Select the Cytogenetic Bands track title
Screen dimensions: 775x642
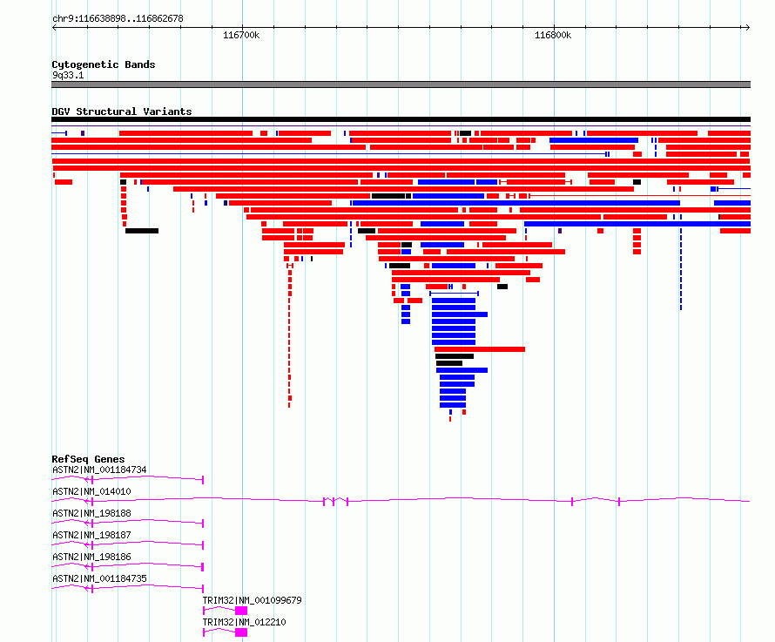(x=104, y=64)
